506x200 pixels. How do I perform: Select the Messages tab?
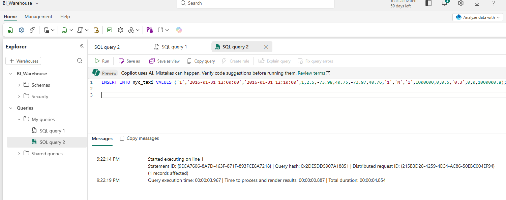[102, 138]
